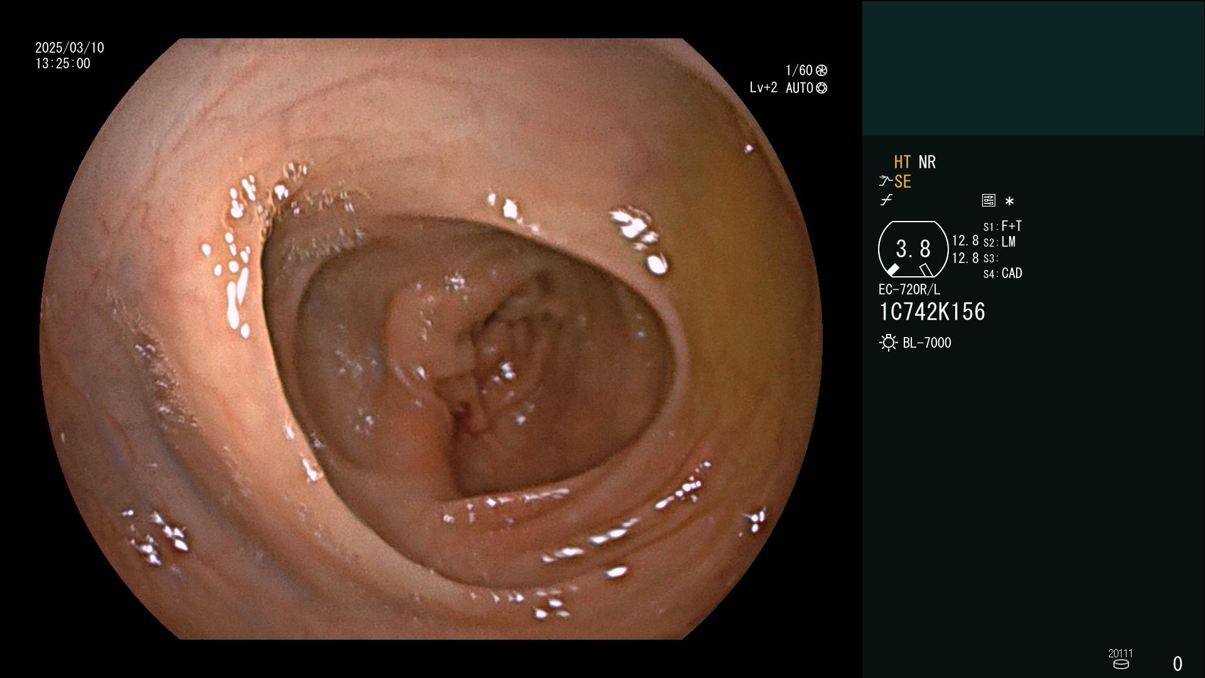Click the EC-720R/L scope model
Image resolution: width=1205 pixels, height=678 pixels.
909,289
